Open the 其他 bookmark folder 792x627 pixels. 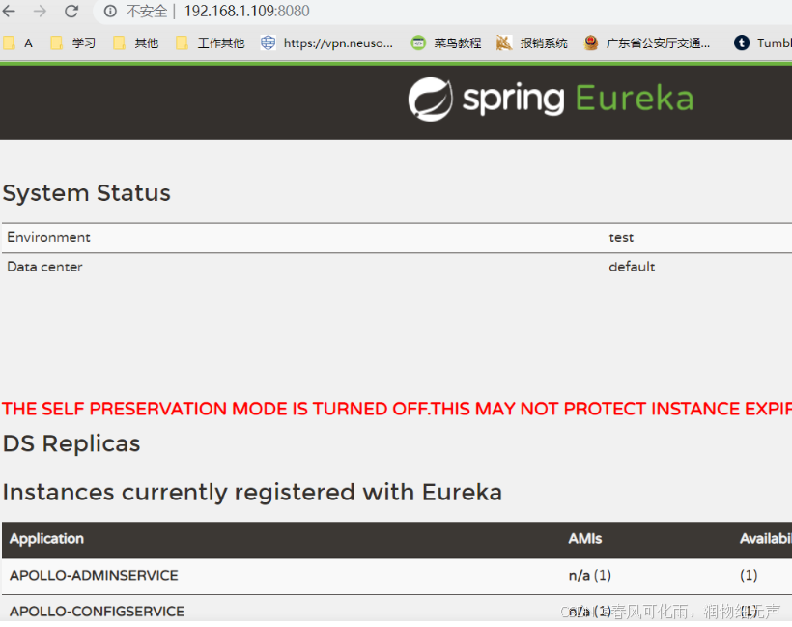point(136,43)
